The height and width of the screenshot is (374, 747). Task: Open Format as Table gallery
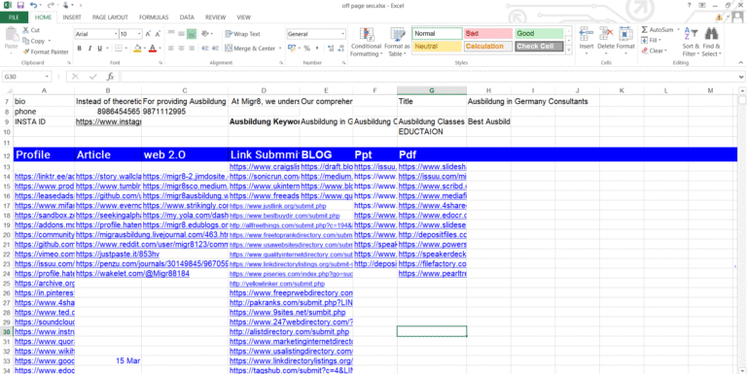coord(397,43)
